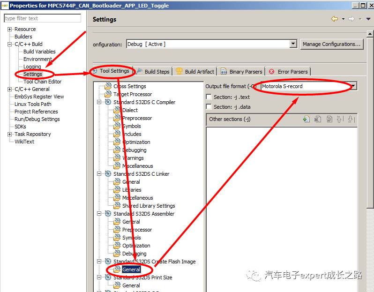Image resolution: width=374 pixels, height=292 pixels.
Task: Select Settings under C/C++ Build
Action: [33, 74]
